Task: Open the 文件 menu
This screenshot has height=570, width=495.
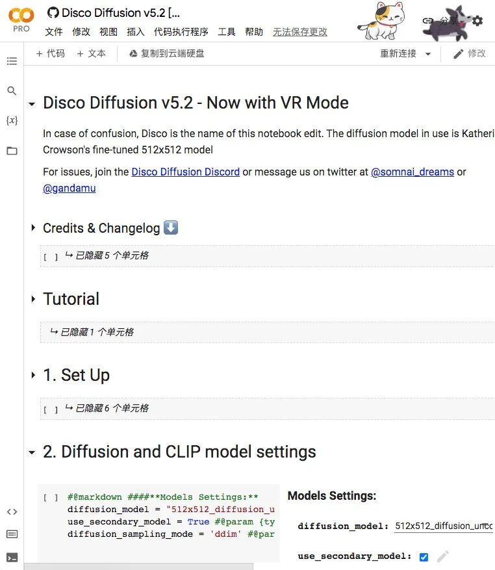Action: pos(54,32)
